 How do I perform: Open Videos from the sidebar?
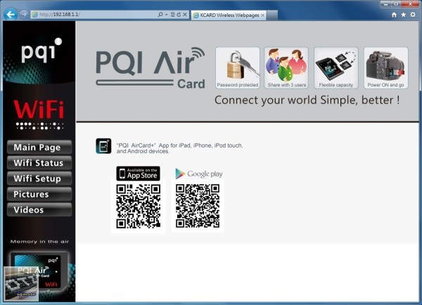[39, 210]
